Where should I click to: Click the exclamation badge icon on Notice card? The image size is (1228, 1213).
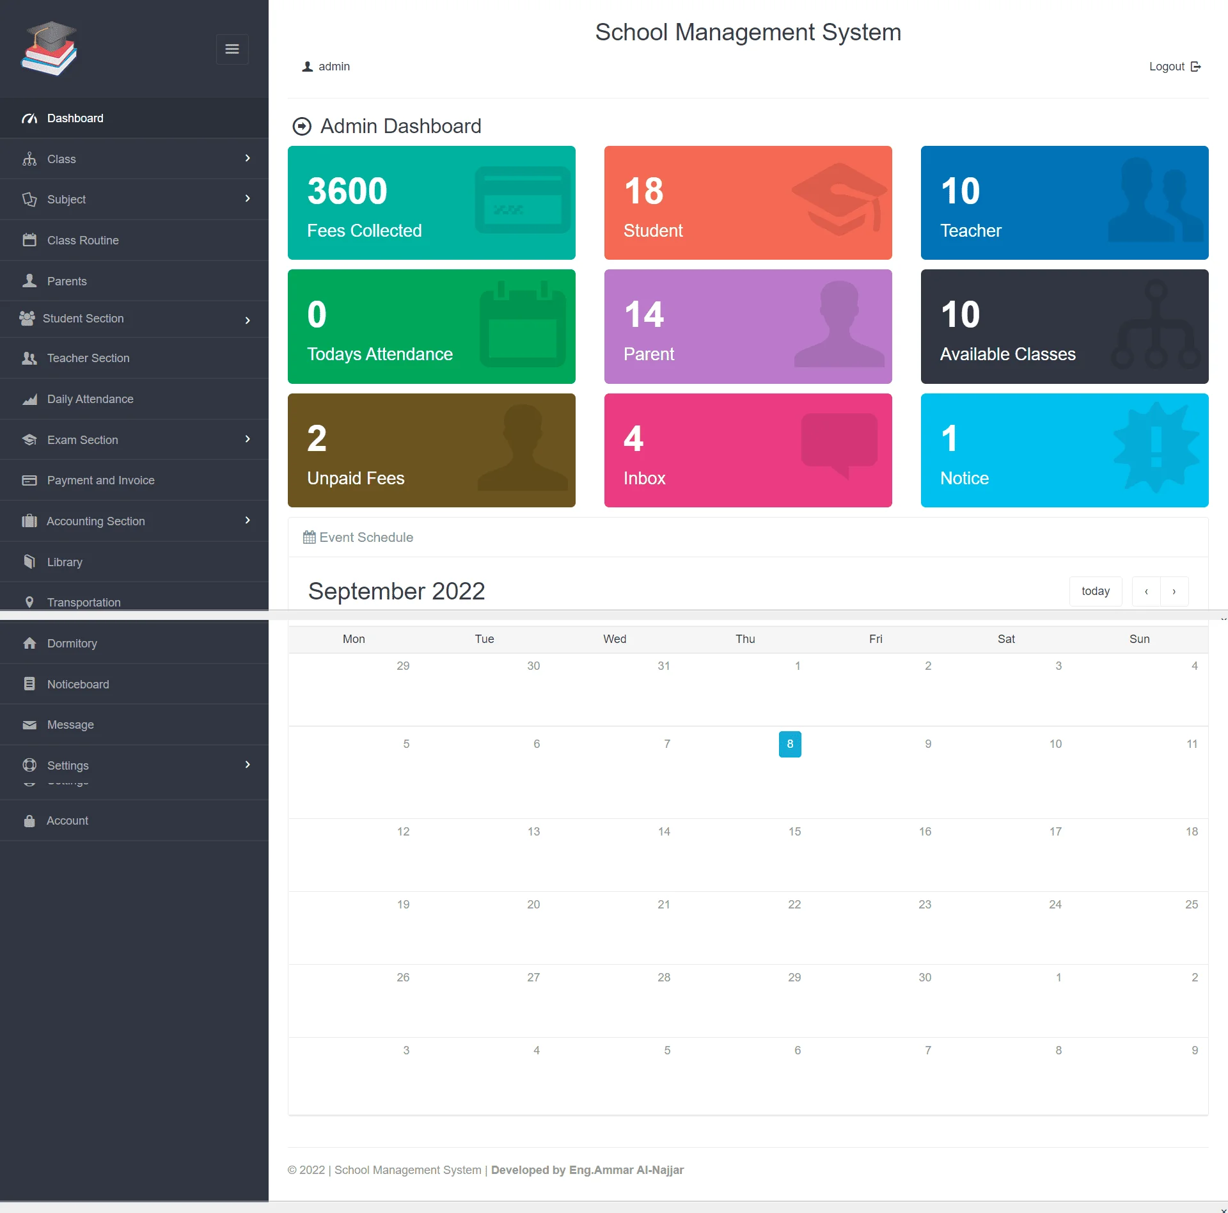point(1155,447)
